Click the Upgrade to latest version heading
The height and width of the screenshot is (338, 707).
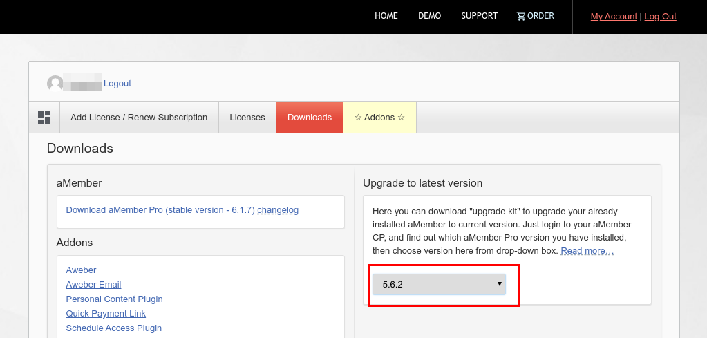pyautogui.click(x=422, y=183)
